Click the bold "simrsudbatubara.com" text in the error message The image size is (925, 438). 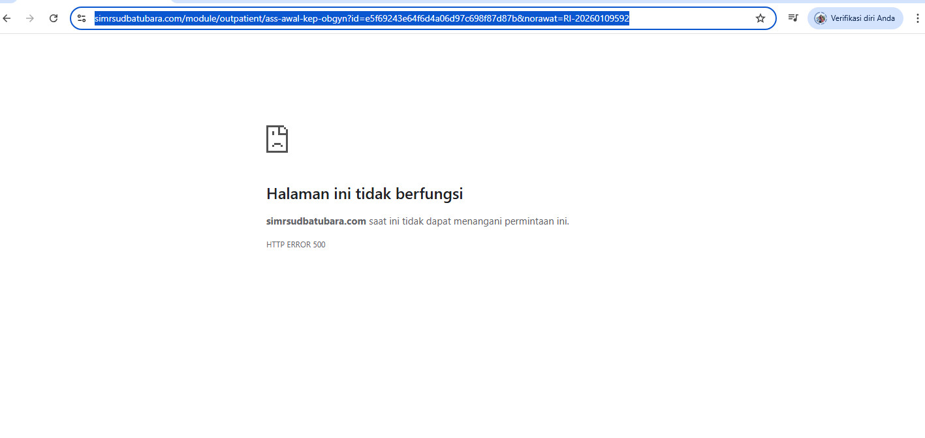[x=316, y=221]
